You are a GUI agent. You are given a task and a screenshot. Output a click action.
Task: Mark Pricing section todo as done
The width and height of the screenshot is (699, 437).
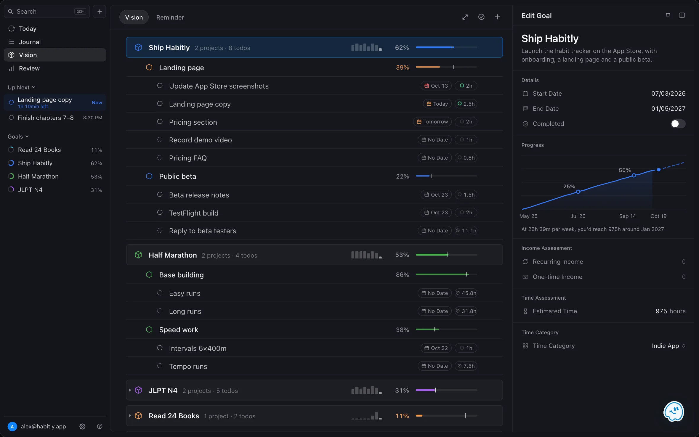coord(160,122)
